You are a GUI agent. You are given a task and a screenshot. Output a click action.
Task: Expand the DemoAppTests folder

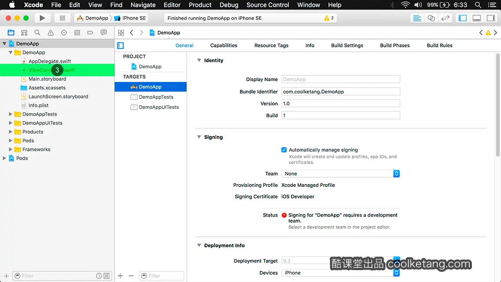point(11,114)
